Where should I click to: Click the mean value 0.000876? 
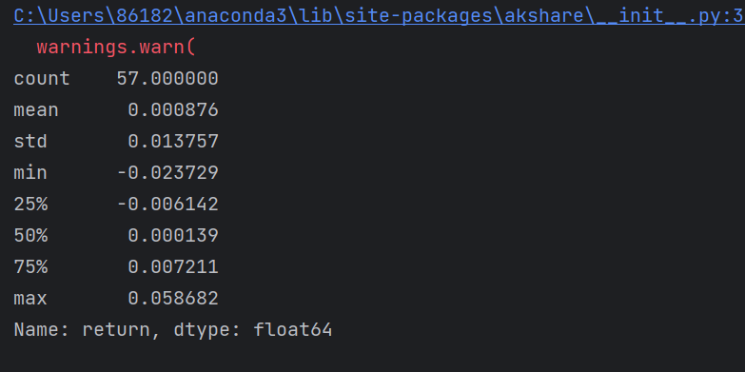click(x=173, y=110)
